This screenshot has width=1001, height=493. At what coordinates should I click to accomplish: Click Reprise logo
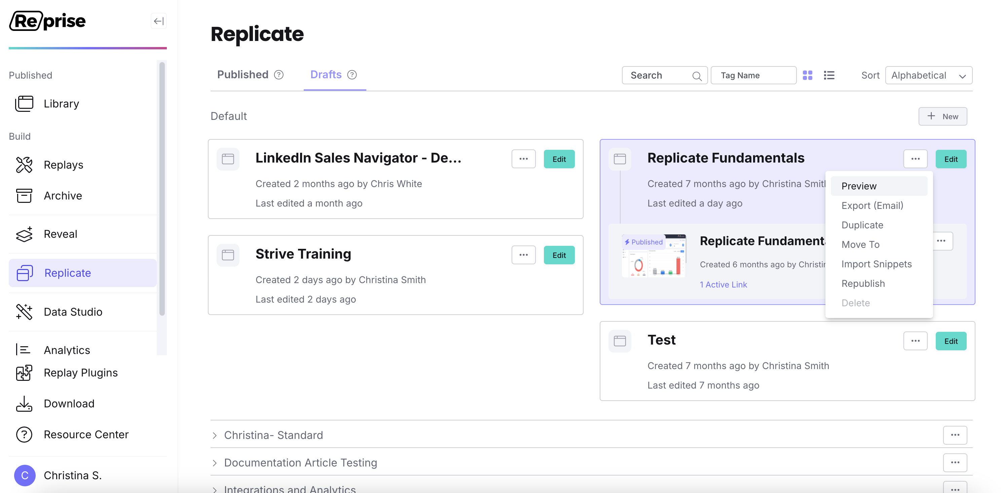(47, 21)
